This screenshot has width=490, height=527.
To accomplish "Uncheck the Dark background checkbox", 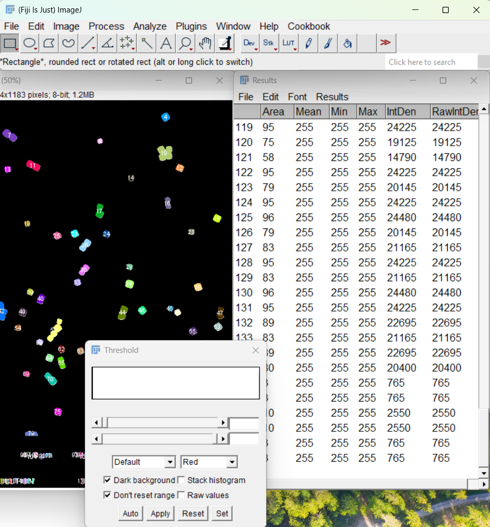I will click(x=107, y=480).
